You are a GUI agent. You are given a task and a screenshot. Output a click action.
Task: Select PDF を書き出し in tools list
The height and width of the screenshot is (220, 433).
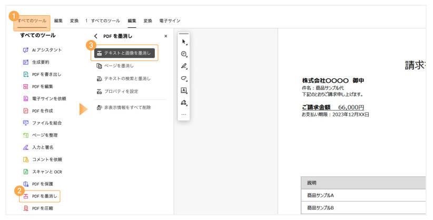point(42,74)
